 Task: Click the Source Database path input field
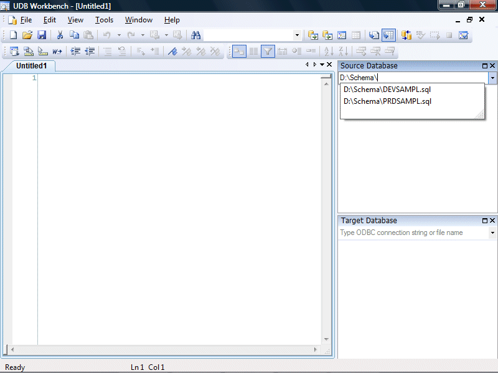pos(413,78)
